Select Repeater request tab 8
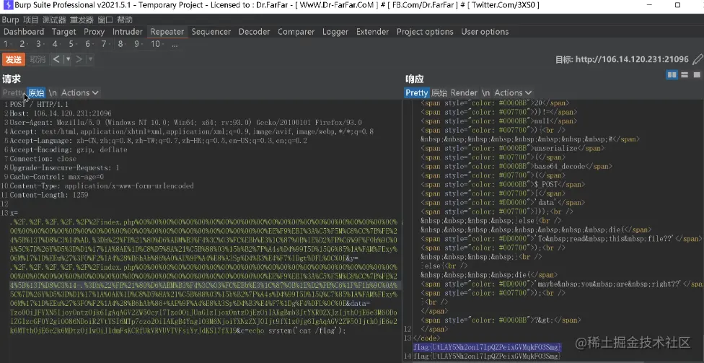 [x=122, y=44]
